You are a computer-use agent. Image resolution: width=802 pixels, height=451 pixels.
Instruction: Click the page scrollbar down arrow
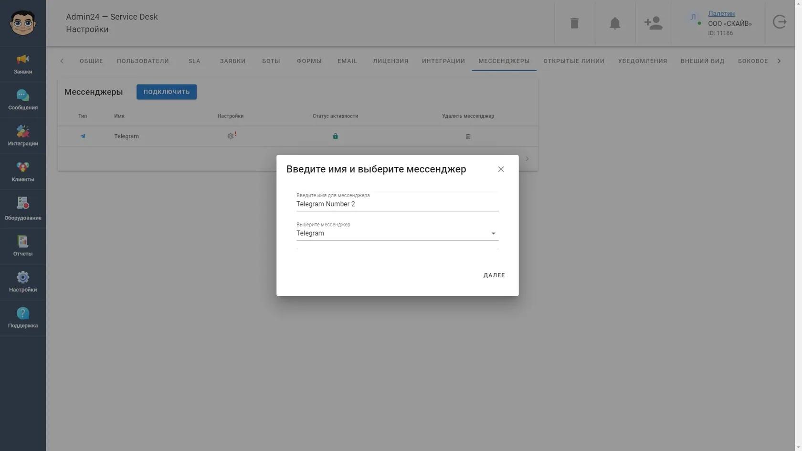click(798, 447)
